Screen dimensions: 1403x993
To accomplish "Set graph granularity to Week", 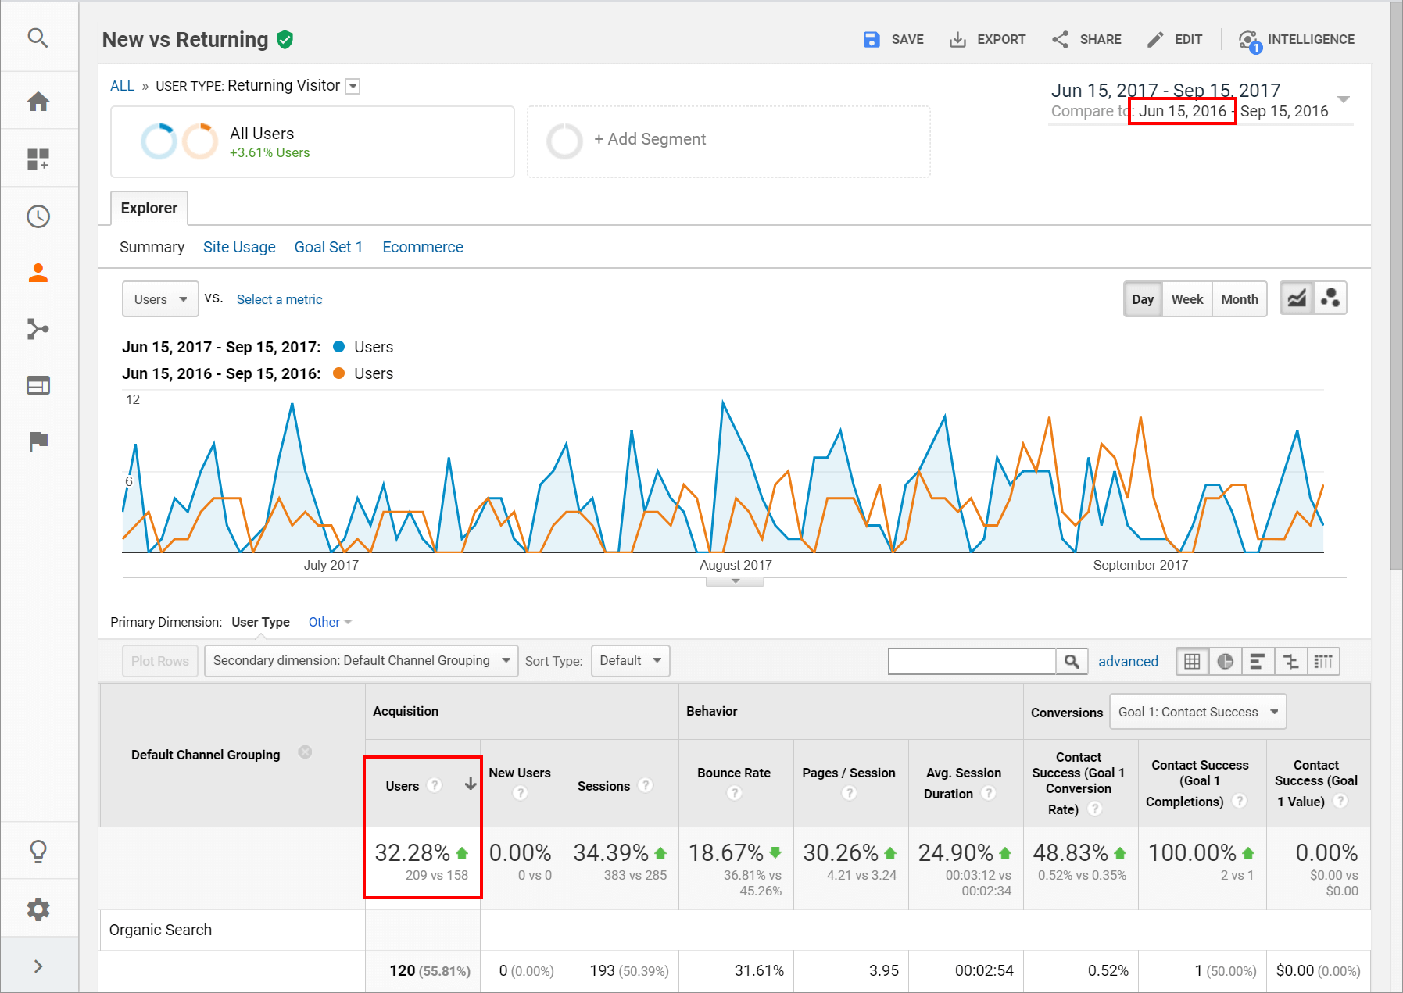I will click(1187, 299).
